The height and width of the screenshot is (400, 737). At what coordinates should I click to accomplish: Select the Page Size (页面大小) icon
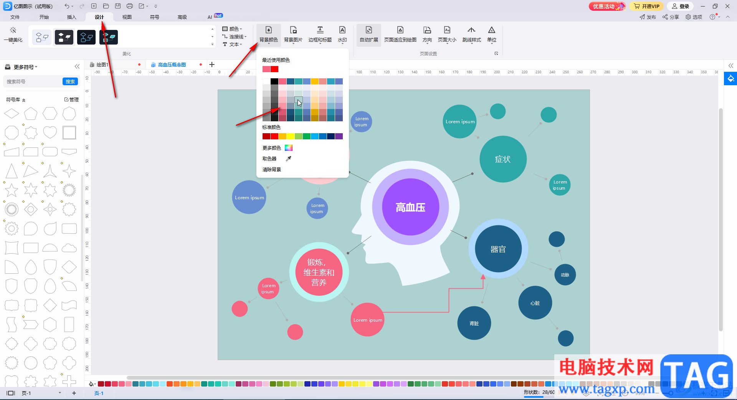click(x=447, y=34)
